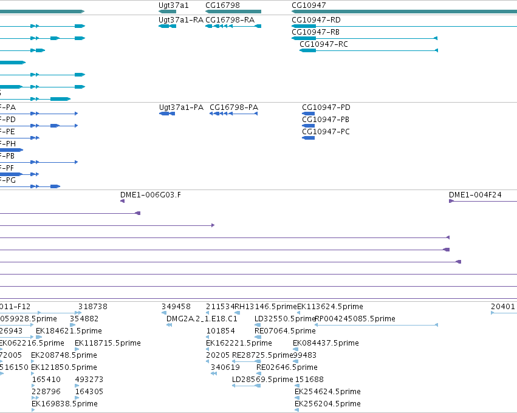Select the 228796 EST label
This screenshot has height=413, width=517.
pyautogui.click(x=46, y=392)
